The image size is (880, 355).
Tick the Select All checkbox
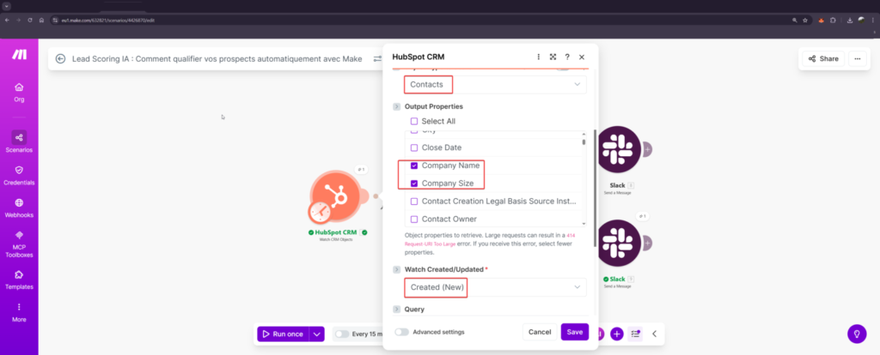pyautogui.click(x=414, y=122)
